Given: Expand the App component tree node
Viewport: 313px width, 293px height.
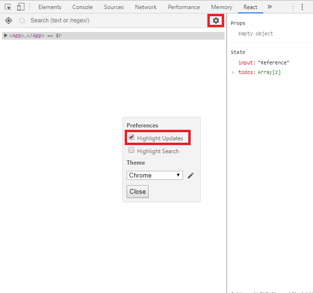Looking at the screenshot, I should 6,35.
